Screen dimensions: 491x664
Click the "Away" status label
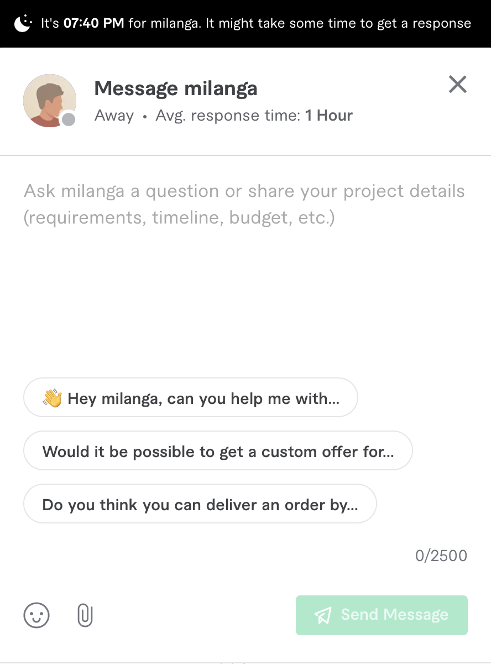pos(114,116)
